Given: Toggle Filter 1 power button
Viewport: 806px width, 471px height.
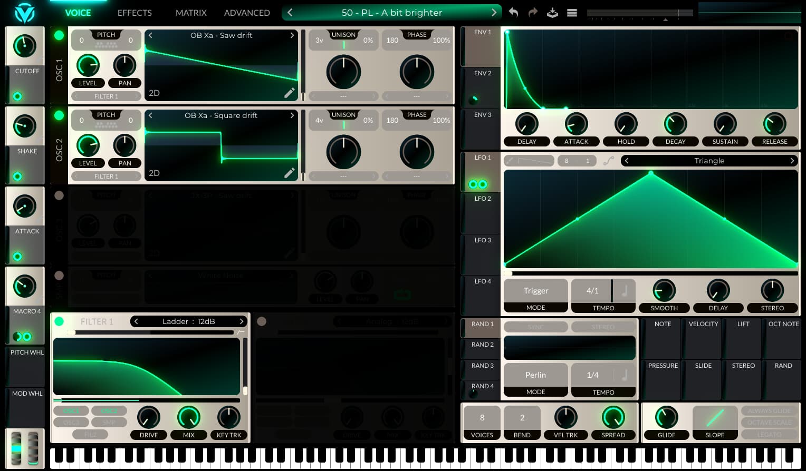Looking at the screenshot, I should [59, 321].
